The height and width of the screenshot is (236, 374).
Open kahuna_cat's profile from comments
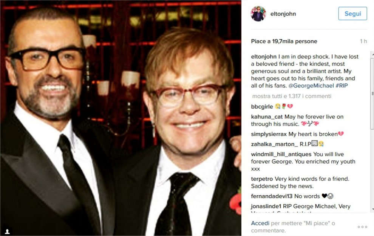click(x=267, y=117)
